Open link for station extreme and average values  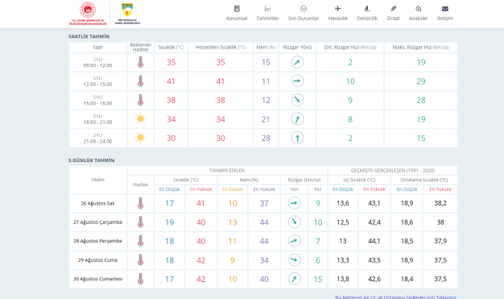[x=396, y=297]
